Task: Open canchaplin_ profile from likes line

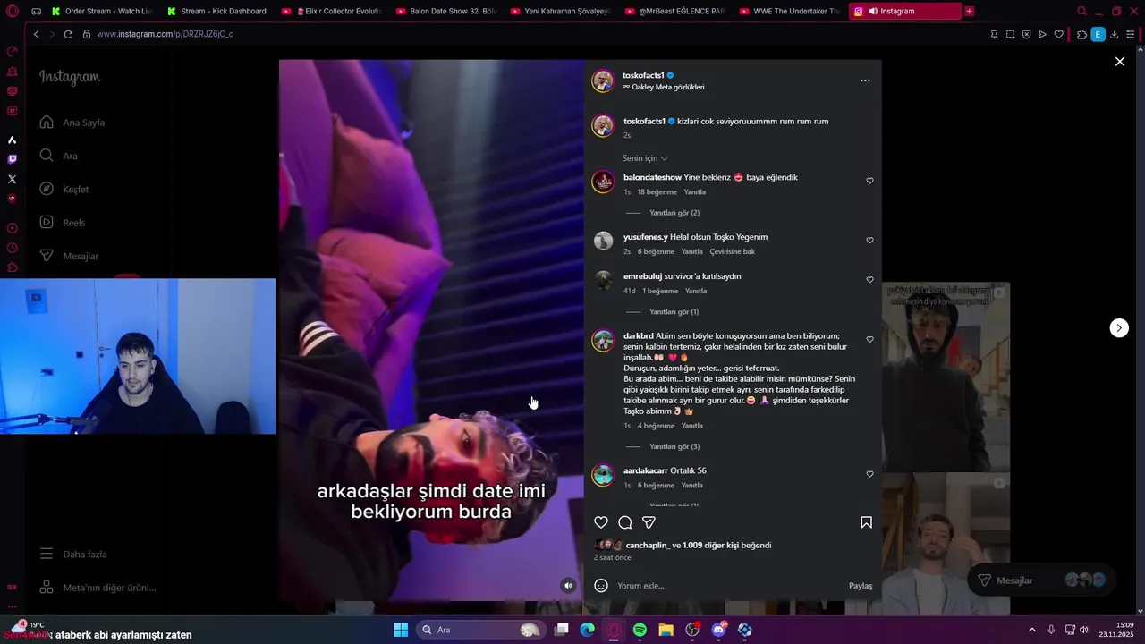Action: (x=648, y=546)
